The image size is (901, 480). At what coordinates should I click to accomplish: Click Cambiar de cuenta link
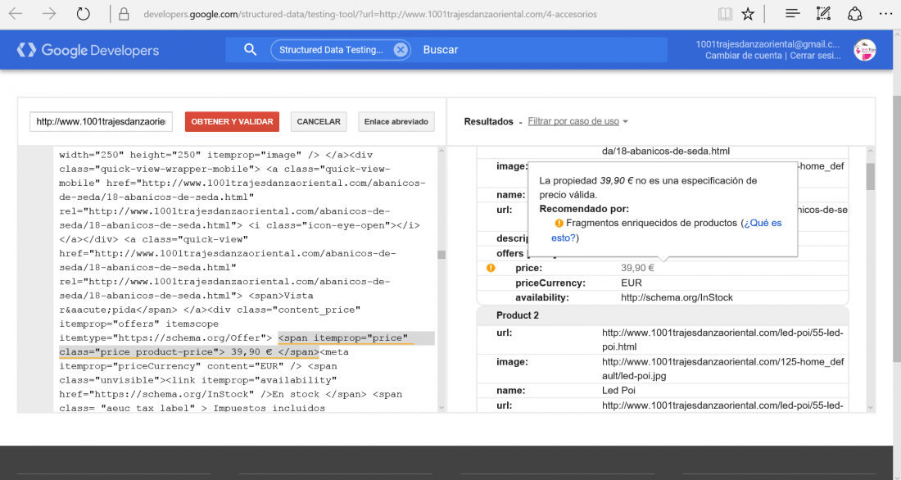pyautogui.click(x=744, y=56)
